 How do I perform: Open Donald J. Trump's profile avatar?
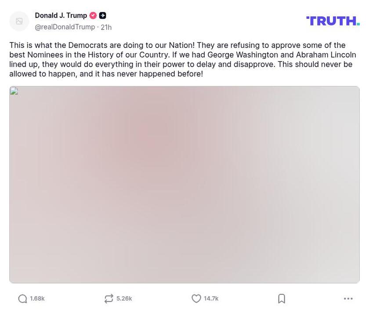pyautogui.click(x=19, y=21)
